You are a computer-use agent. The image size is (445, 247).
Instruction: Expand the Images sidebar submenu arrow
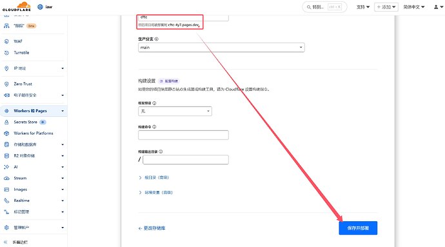63,190
